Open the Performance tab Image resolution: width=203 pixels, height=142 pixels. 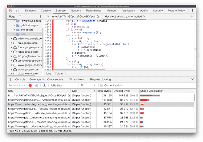coord(94,11)
